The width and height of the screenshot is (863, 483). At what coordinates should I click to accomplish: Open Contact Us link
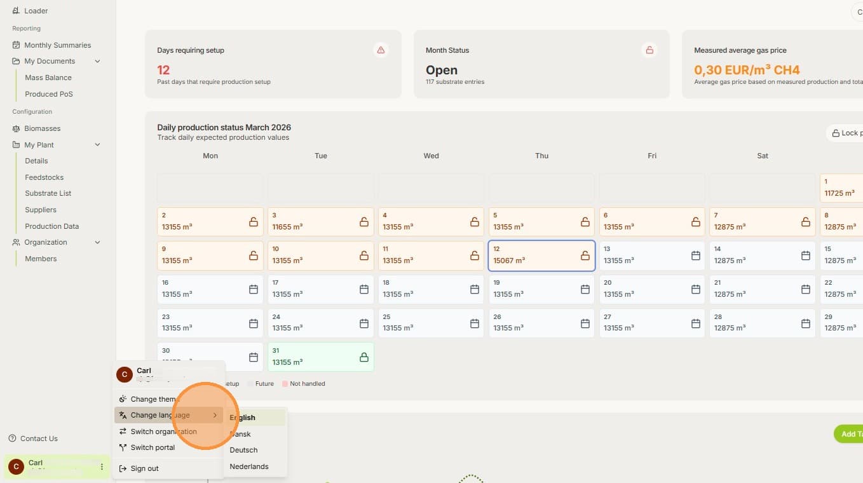(39, 439)
